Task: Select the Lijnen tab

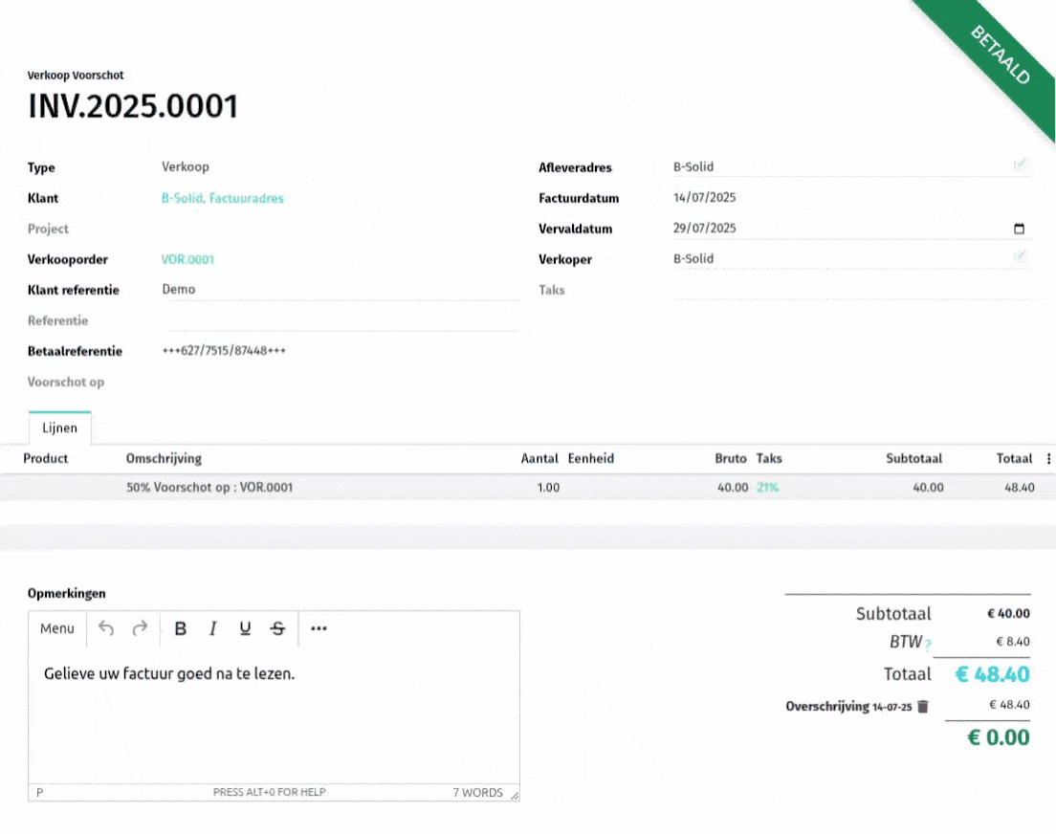Action: (x=60, y=428)
